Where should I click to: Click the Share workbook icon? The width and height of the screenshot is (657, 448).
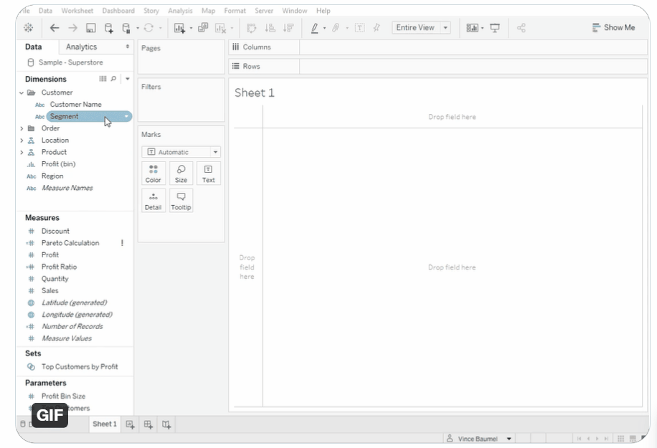click(521, 28)
